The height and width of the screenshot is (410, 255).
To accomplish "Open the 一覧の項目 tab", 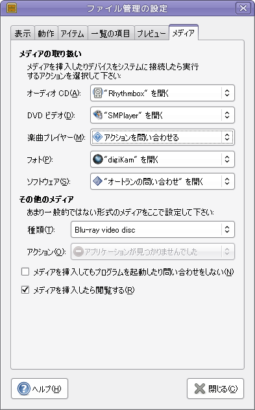I will pos(111,33).
